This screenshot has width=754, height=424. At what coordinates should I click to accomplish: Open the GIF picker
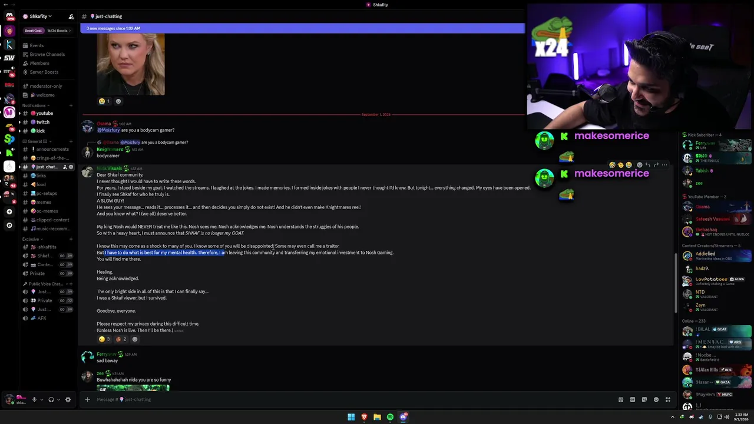(x=633, y=399)
